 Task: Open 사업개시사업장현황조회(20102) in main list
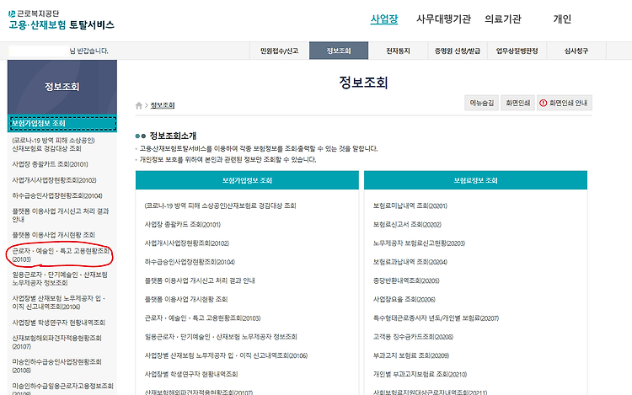coord(186,243)
